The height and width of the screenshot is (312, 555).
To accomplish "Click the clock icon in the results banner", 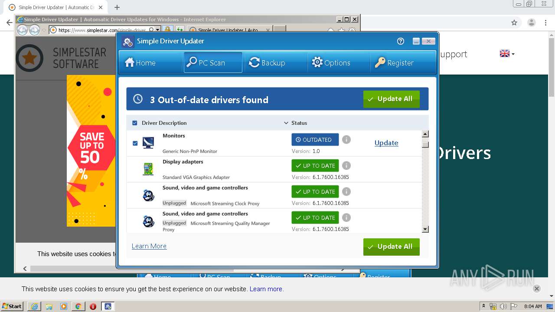I will [138, 99].
